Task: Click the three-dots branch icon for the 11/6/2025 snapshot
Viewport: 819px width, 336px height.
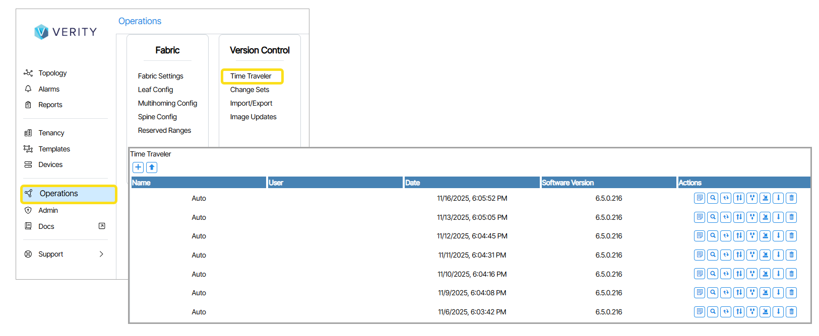Action: 752,312
